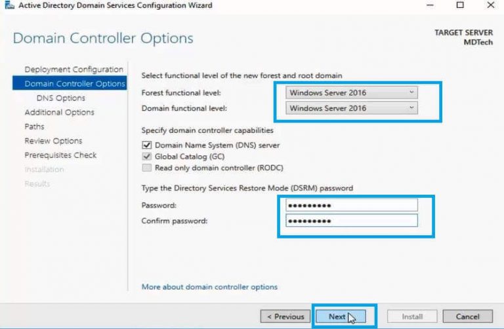Viewport: 504px width, 329px height.
Task: Select Deployment Configuration step
Action: pos(73,69)
